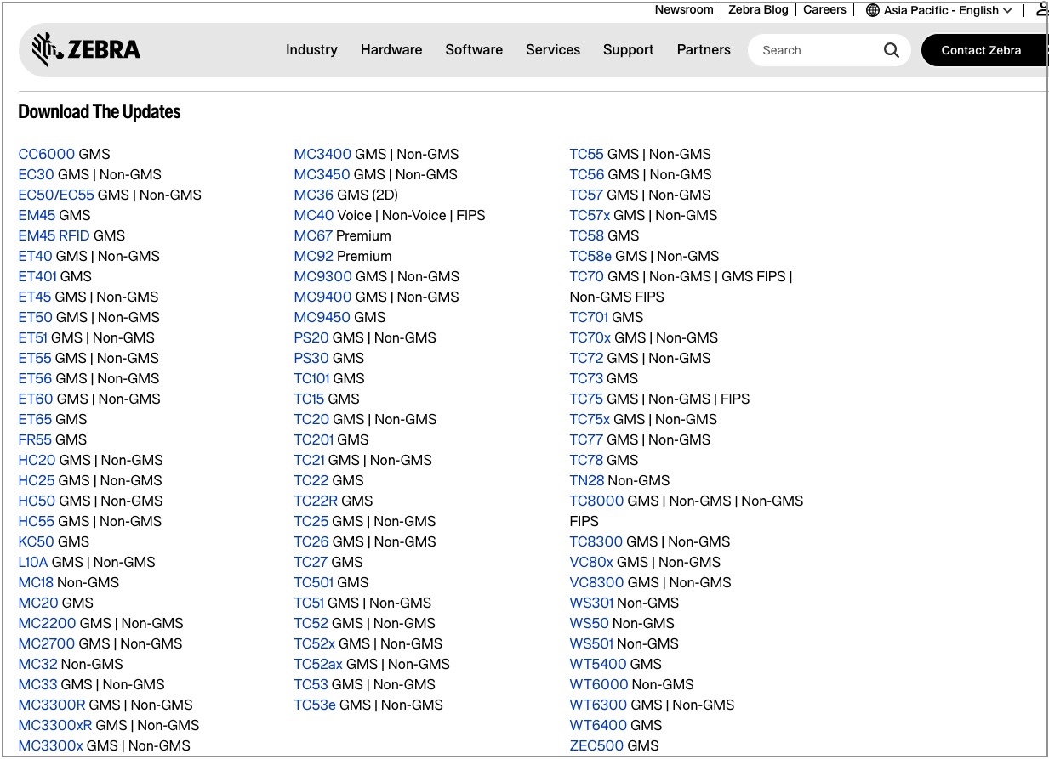Open the TN28 download link
Image resolution: width=1049 pixels, height=759 pixels.
(587, 480)
